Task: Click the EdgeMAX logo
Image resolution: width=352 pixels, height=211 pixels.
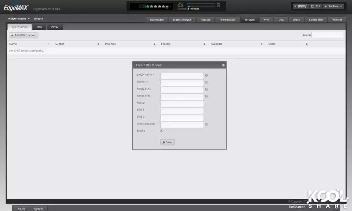Action: [16, 8]
